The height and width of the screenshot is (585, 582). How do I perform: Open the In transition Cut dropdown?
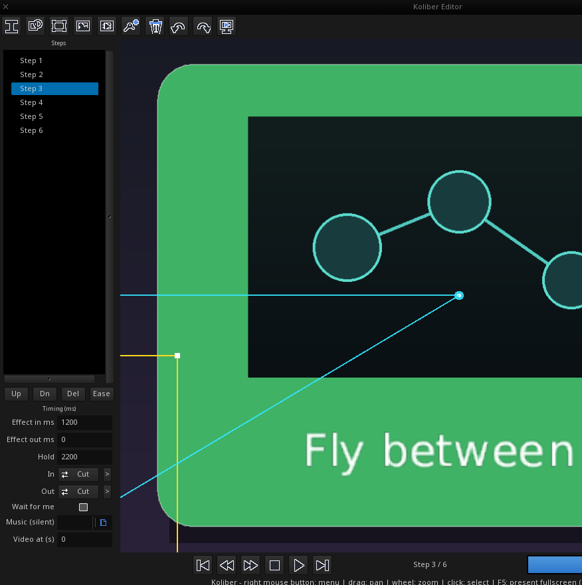pos(78,474)
